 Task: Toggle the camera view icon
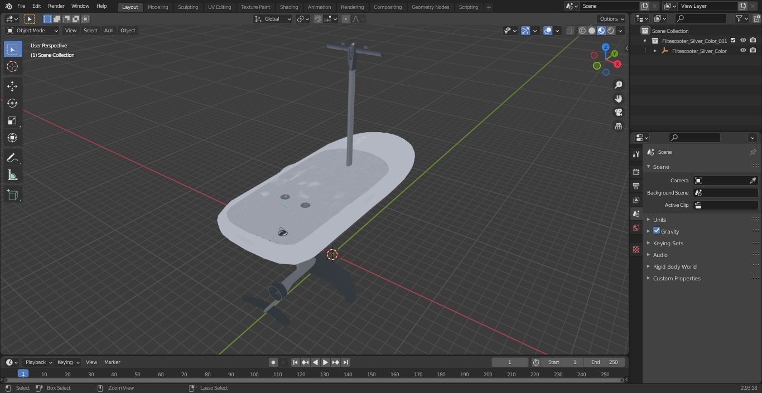pyautogui.click(x=618, y=113)
